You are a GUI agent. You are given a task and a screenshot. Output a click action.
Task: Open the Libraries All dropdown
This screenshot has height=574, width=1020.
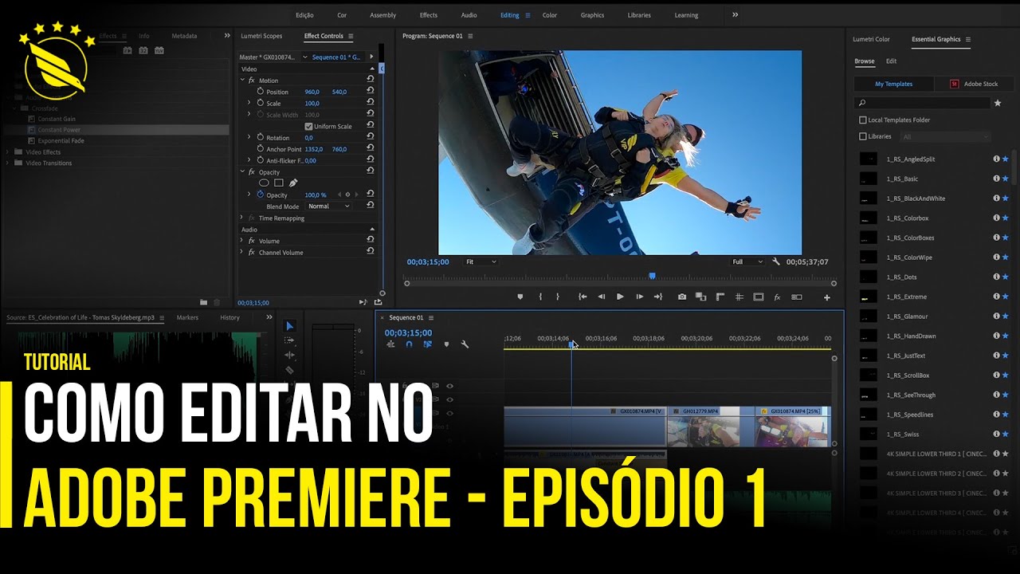945,136
